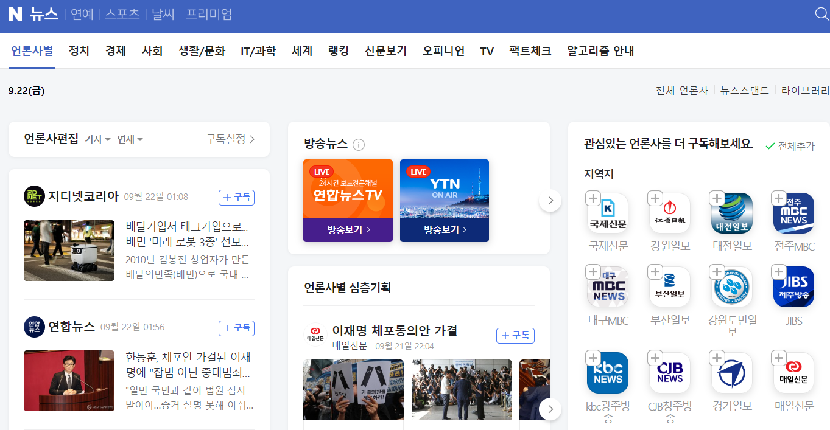Image resolution: width=830 pixels, height=430 pixels.
Task: Add kbc광주방송 with its plus toggle
Action: point(593,357)
